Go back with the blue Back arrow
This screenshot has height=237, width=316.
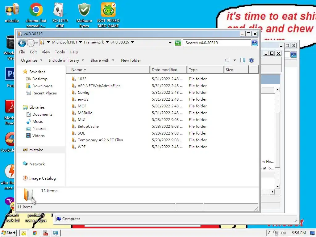point(22,43)
